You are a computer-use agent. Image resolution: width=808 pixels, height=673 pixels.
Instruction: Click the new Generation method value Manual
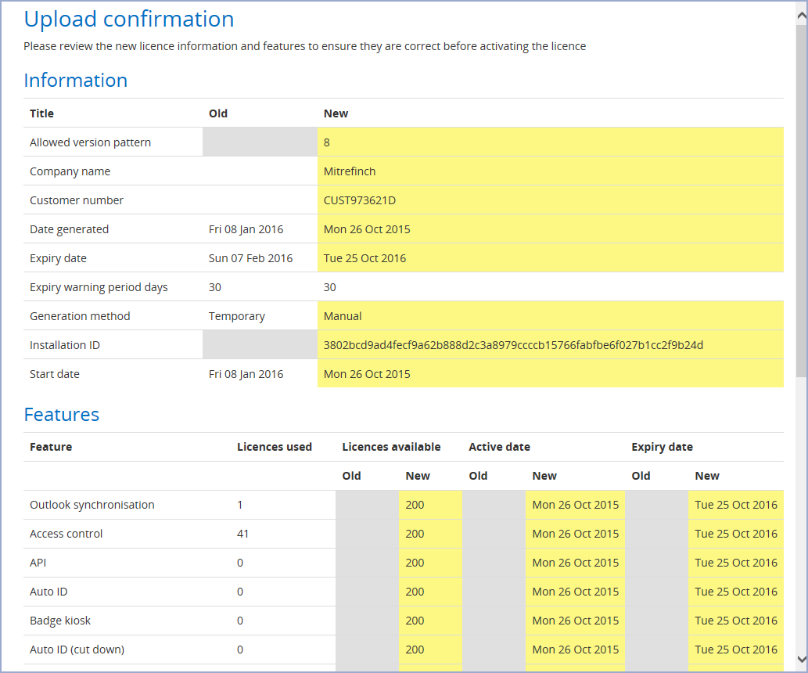[343, 316]
